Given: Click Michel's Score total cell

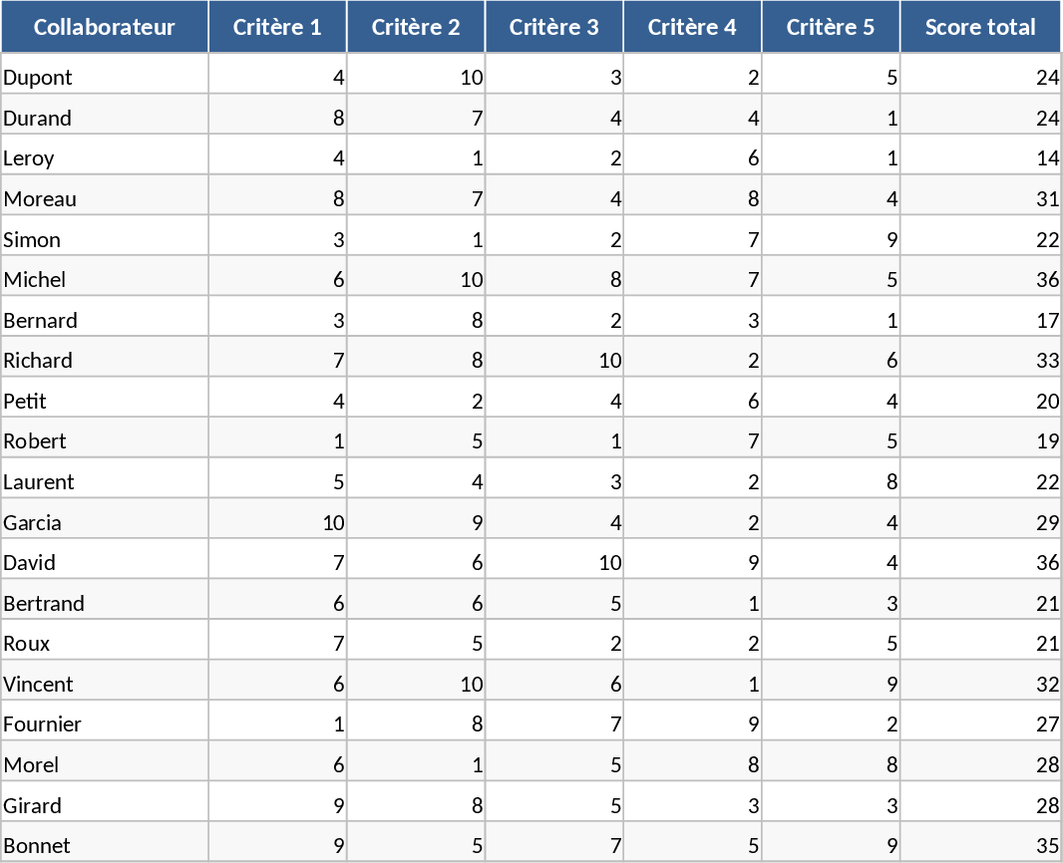Looking at the screenshot, I should click(980, 279).
